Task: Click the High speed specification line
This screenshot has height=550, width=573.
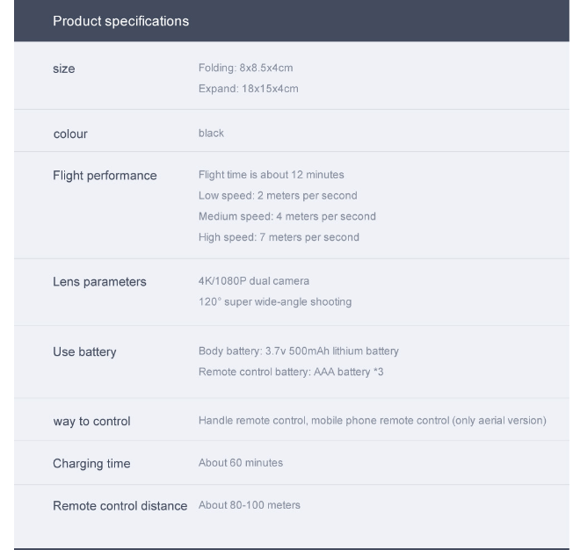Action: [x=279, y=237]
